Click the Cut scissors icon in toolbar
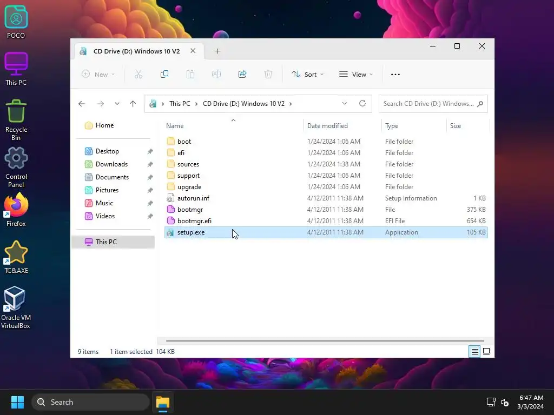This screenshot has width=554, height=415. (138, 74)
